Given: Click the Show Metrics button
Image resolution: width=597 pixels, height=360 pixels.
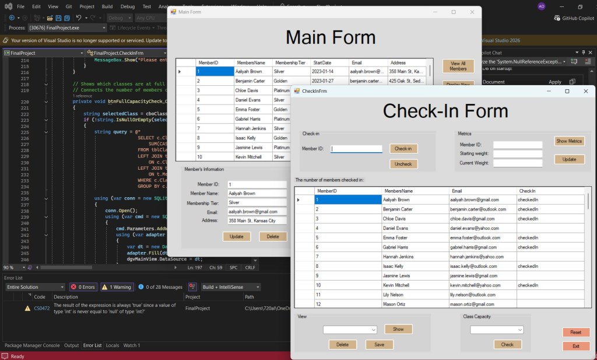Looking at the screenshot, I should click(x=569, y=141).
